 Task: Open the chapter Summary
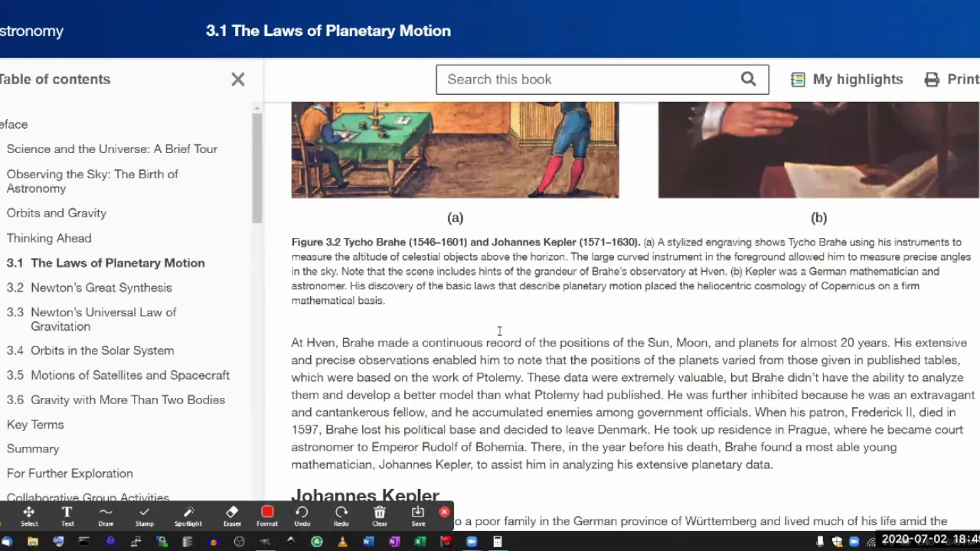(x=33, y=449)
